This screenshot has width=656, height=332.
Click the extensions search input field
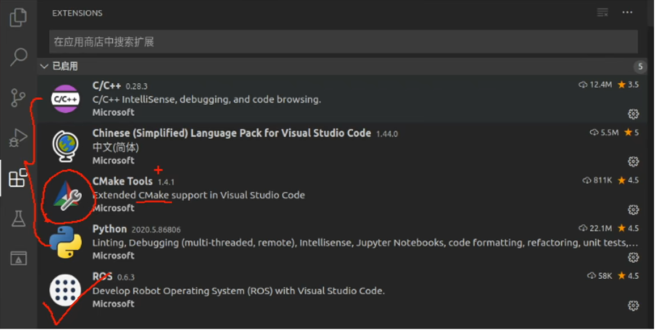pyautogui.click(x=343, y=42)
